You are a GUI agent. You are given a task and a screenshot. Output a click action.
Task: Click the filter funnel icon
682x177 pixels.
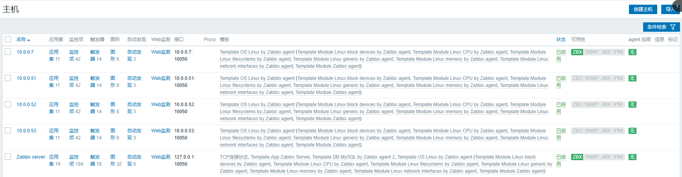tap(673, 27)
